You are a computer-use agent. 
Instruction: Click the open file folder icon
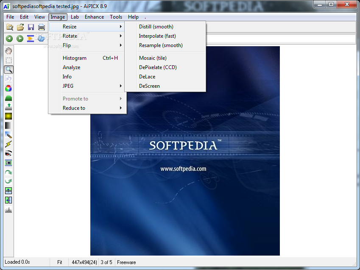(20, 27)
